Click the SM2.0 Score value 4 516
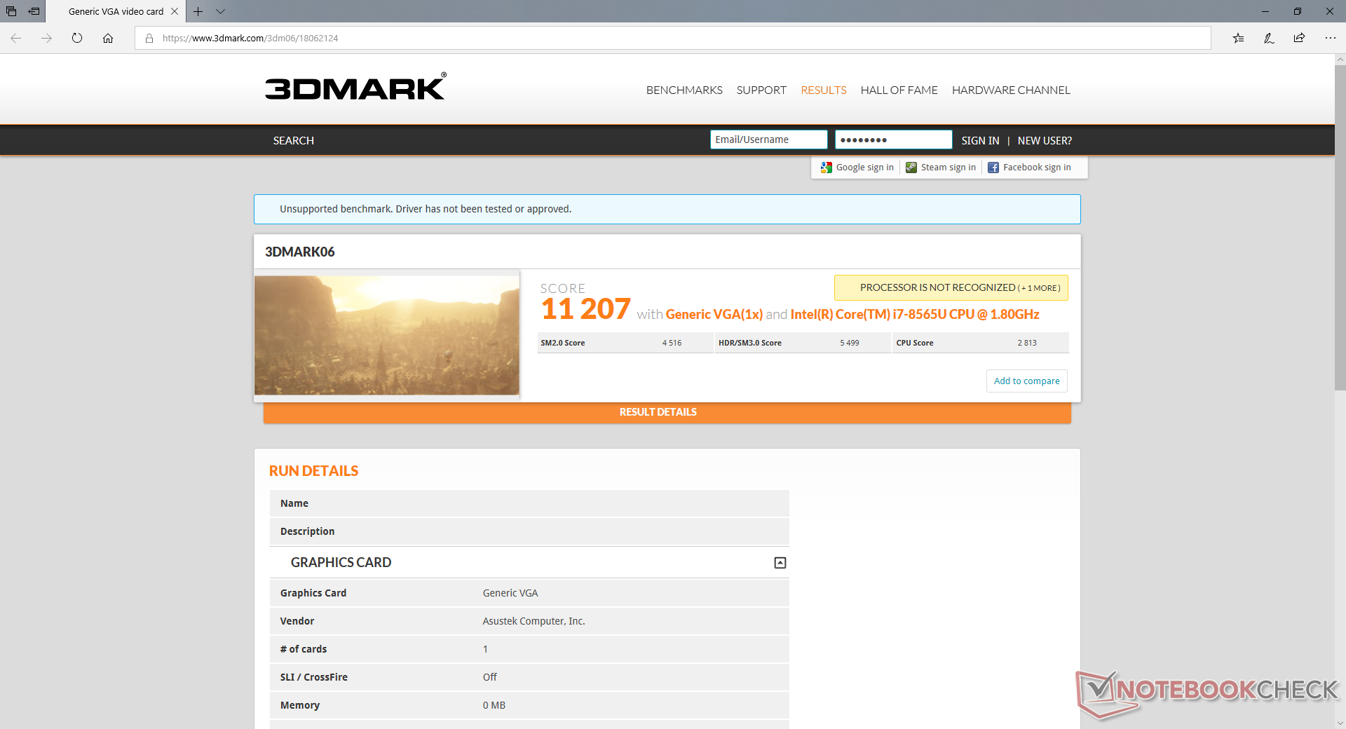Image resolution: width=1346 pixels, height=729 pixels. pyautogui.click(x=672, y=343)
